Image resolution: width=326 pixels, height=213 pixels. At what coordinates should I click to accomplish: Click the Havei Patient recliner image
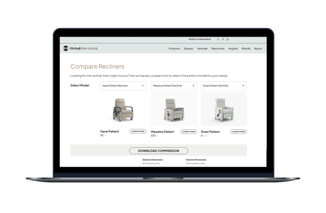click(123, 110)
